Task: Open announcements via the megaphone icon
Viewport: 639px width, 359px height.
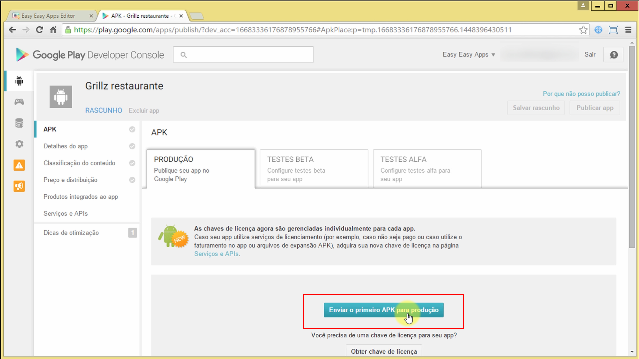Action: pyautogui.click(x=19, y=186)
